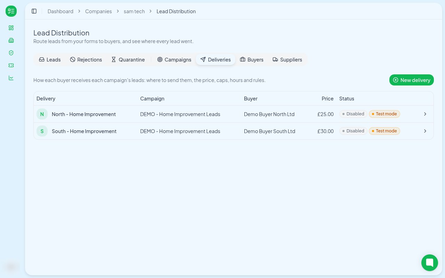Open the dashboard grid icon in sidebar
The height and width of the screenshot is (278, 445).
11,28
